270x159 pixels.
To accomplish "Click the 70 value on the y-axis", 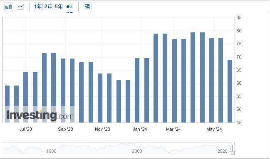I will (x=239, y=57).
